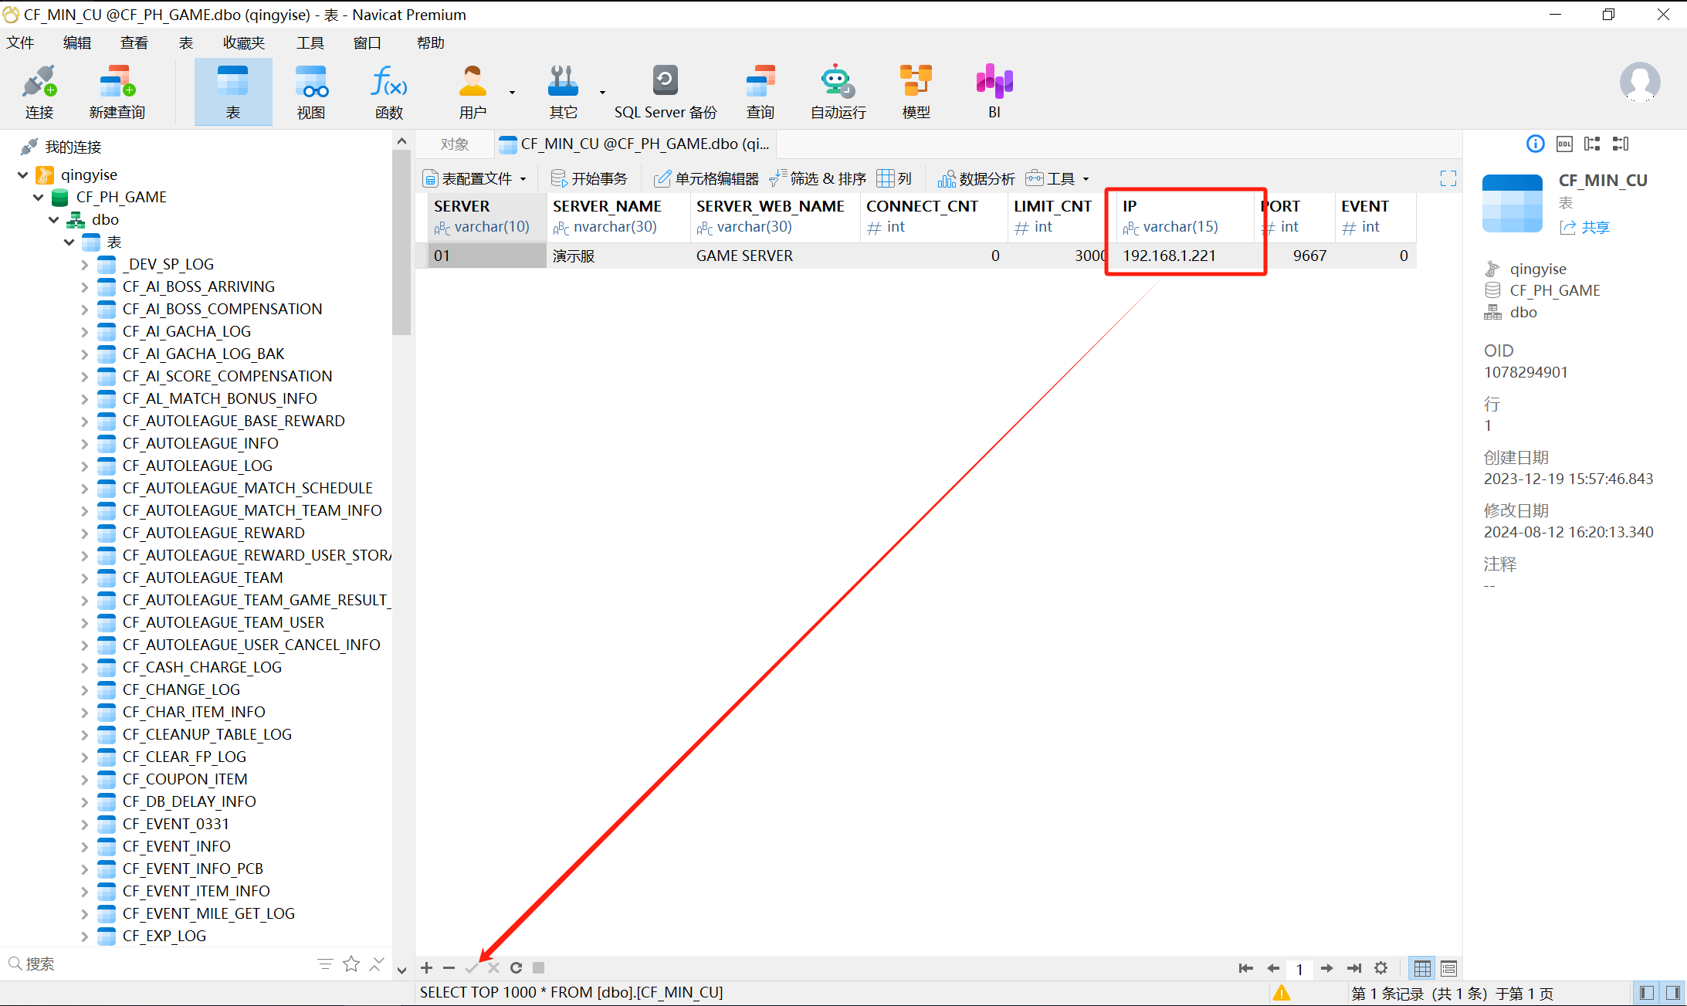Toggle the right info pane visibility

coord(1672,993)
